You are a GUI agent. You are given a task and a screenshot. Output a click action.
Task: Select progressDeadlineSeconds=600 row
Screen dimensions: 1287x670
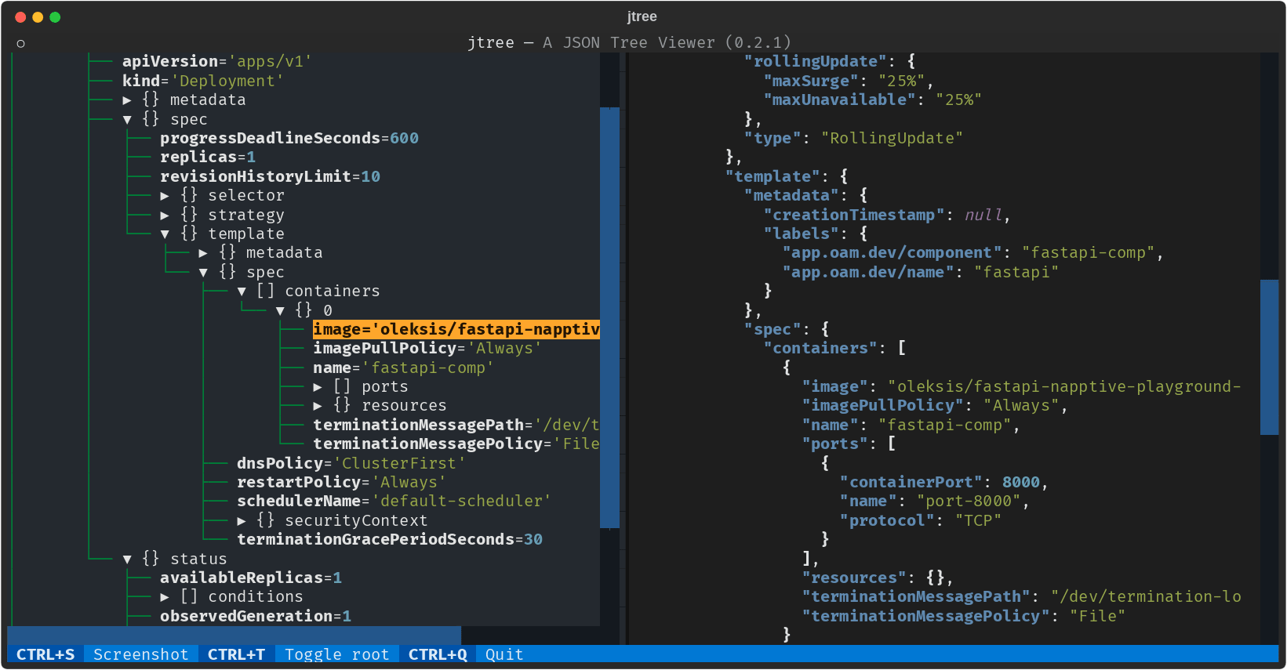coord(289,139)
